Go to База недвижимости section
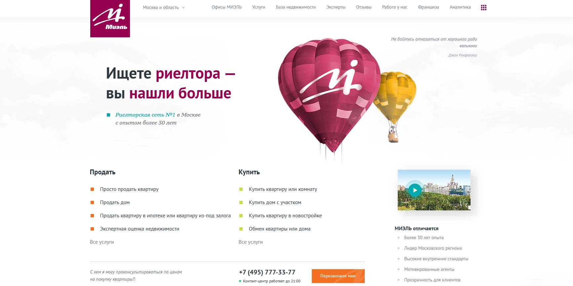Screen dimensions: 573x286 tap(296, 7)
